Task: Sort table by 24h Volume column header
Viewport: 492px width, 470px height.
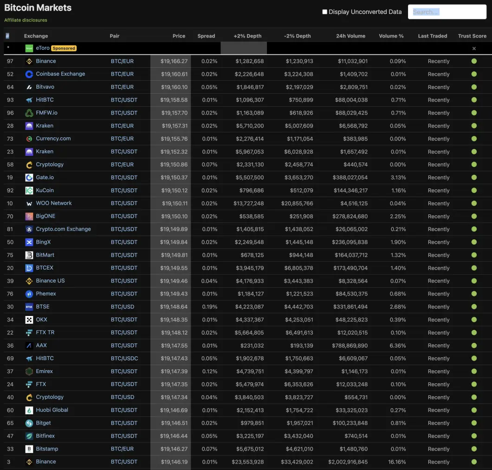Action: click(x=351, y=36)
